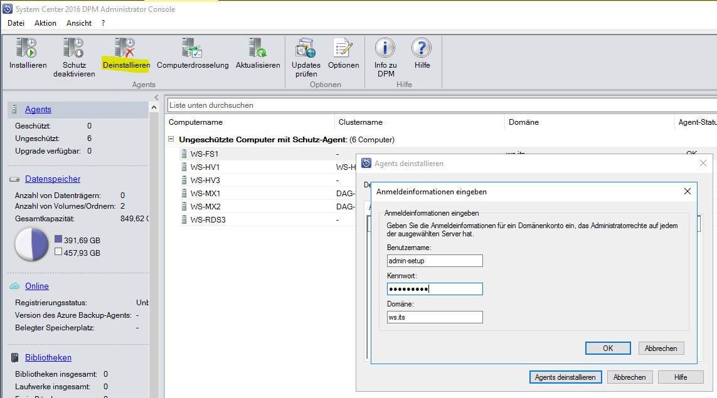Click the Agents deinstallieren button
This screenshot has width=717, height=398.
point(565,377)
